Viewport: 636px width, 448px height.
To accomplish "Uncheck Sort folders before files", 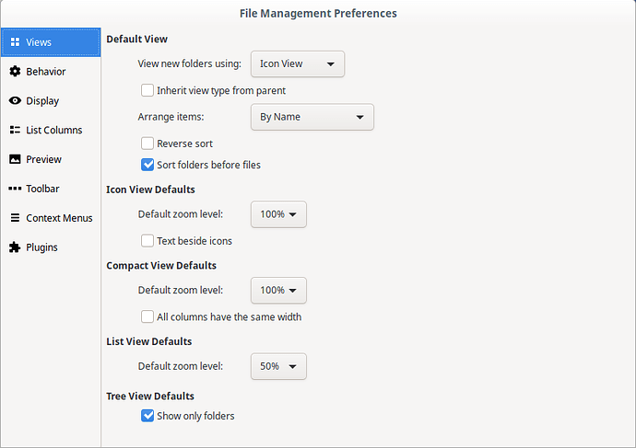I will point(147,165).
